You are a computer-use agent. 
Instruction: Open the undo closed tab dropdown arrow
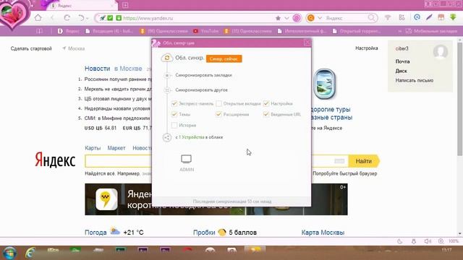click(88, 18)
